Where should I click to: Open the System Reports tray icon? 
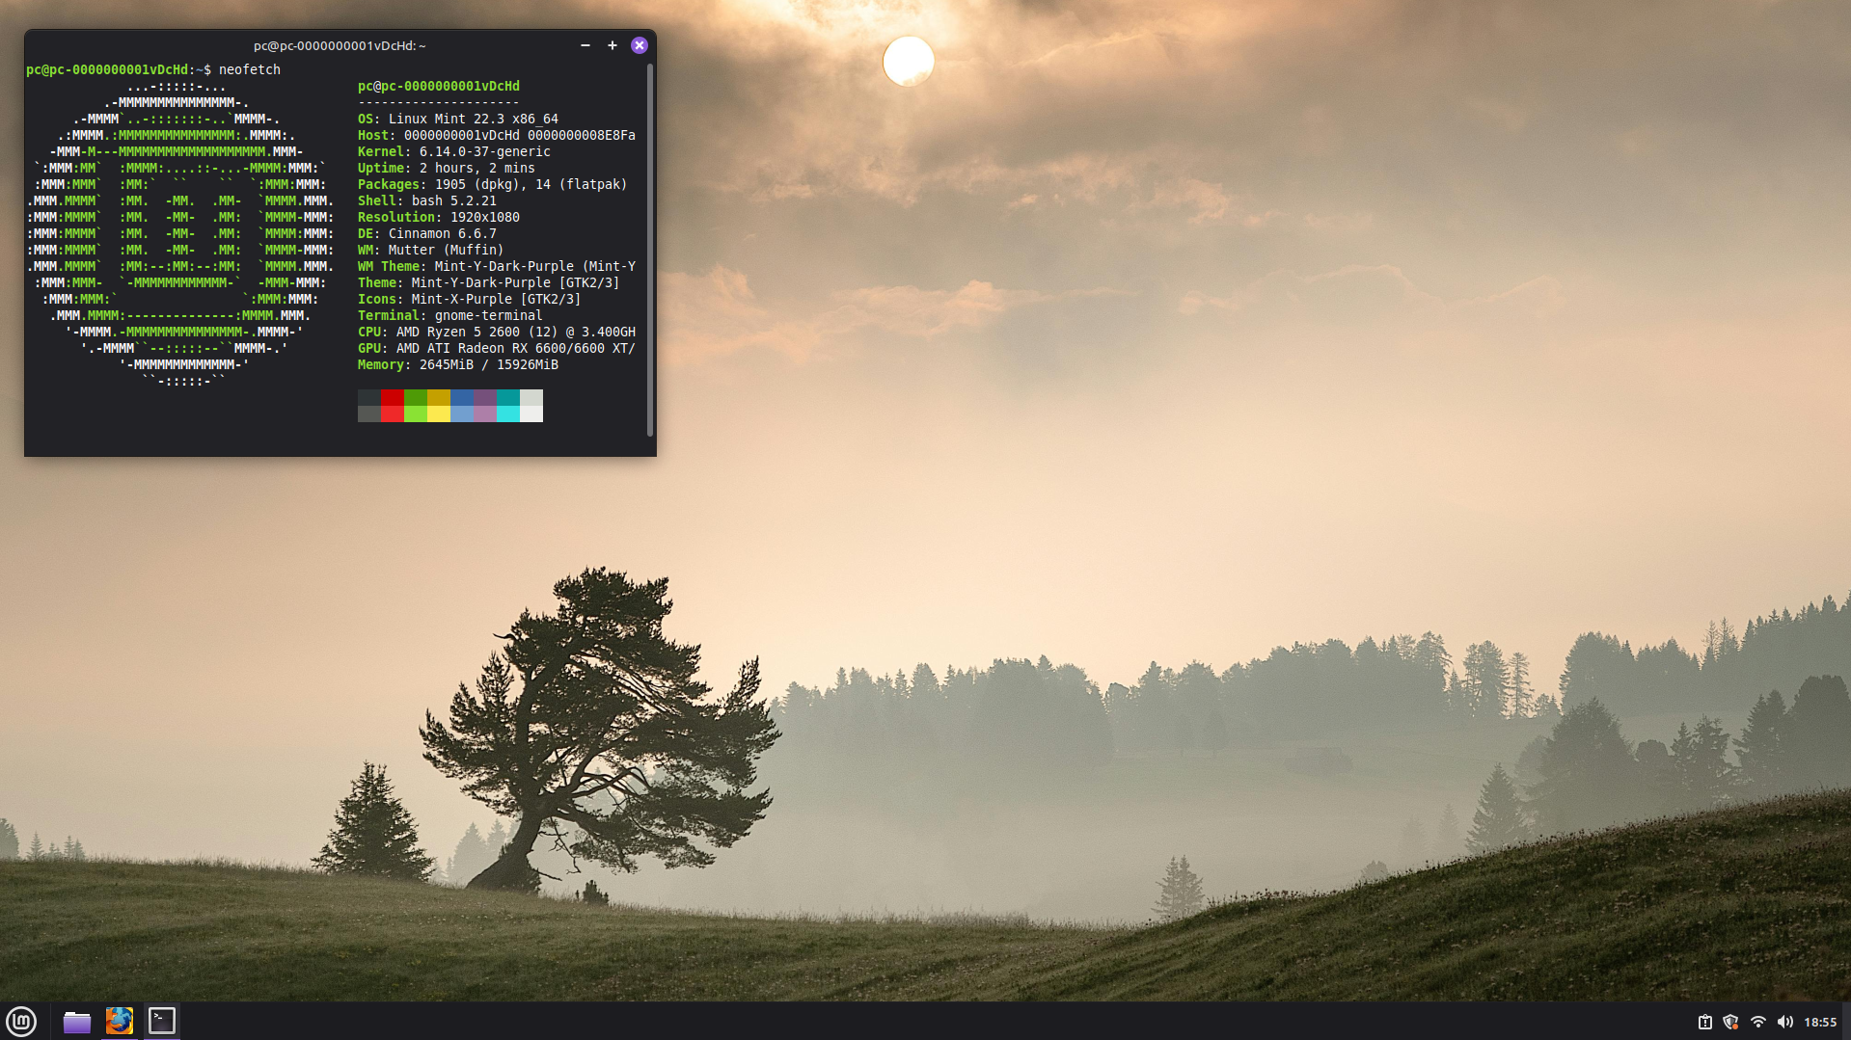1704,1022
